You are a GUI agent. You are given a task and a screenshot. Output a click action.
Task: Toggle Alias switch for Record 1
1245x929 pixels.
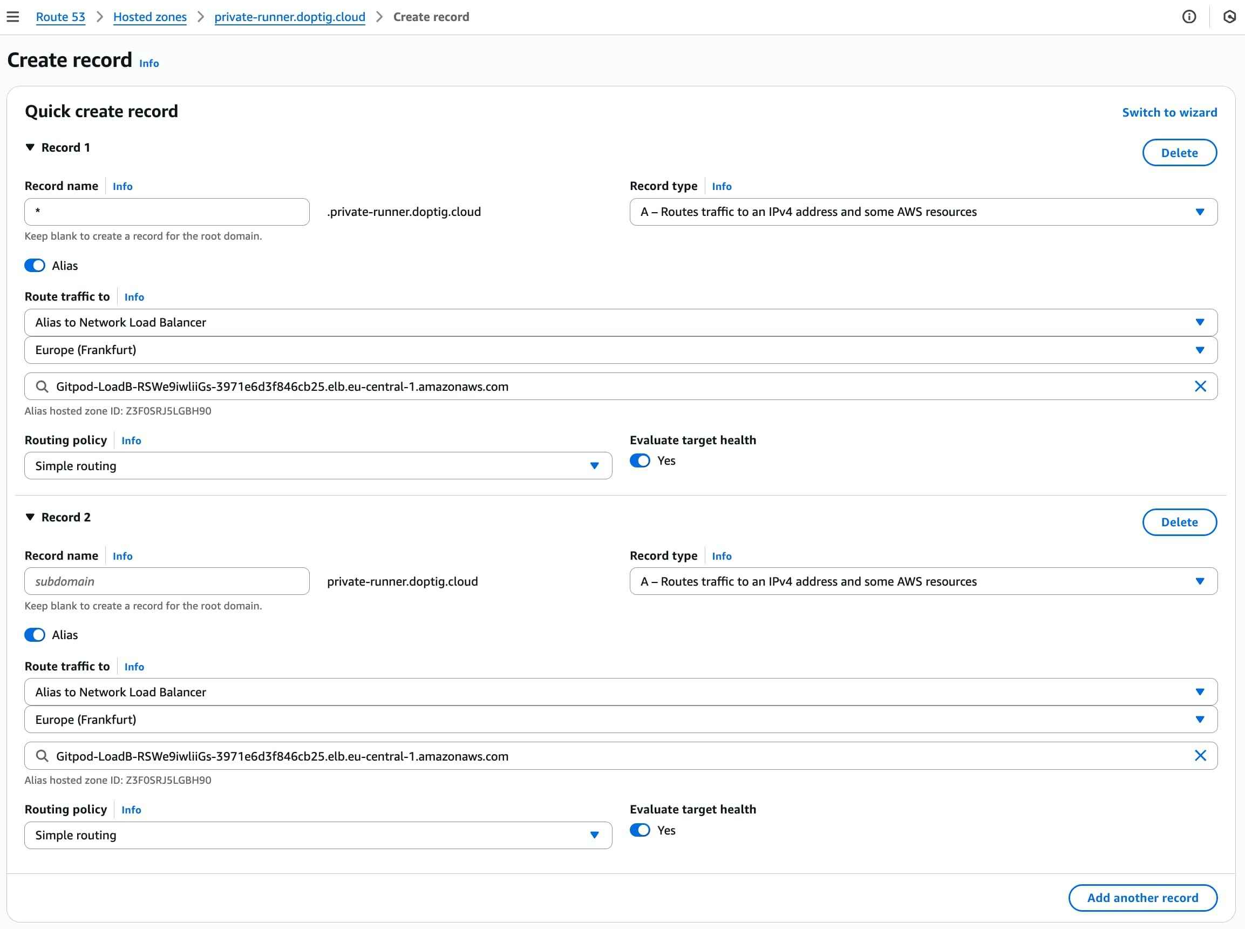click(35, 266)
